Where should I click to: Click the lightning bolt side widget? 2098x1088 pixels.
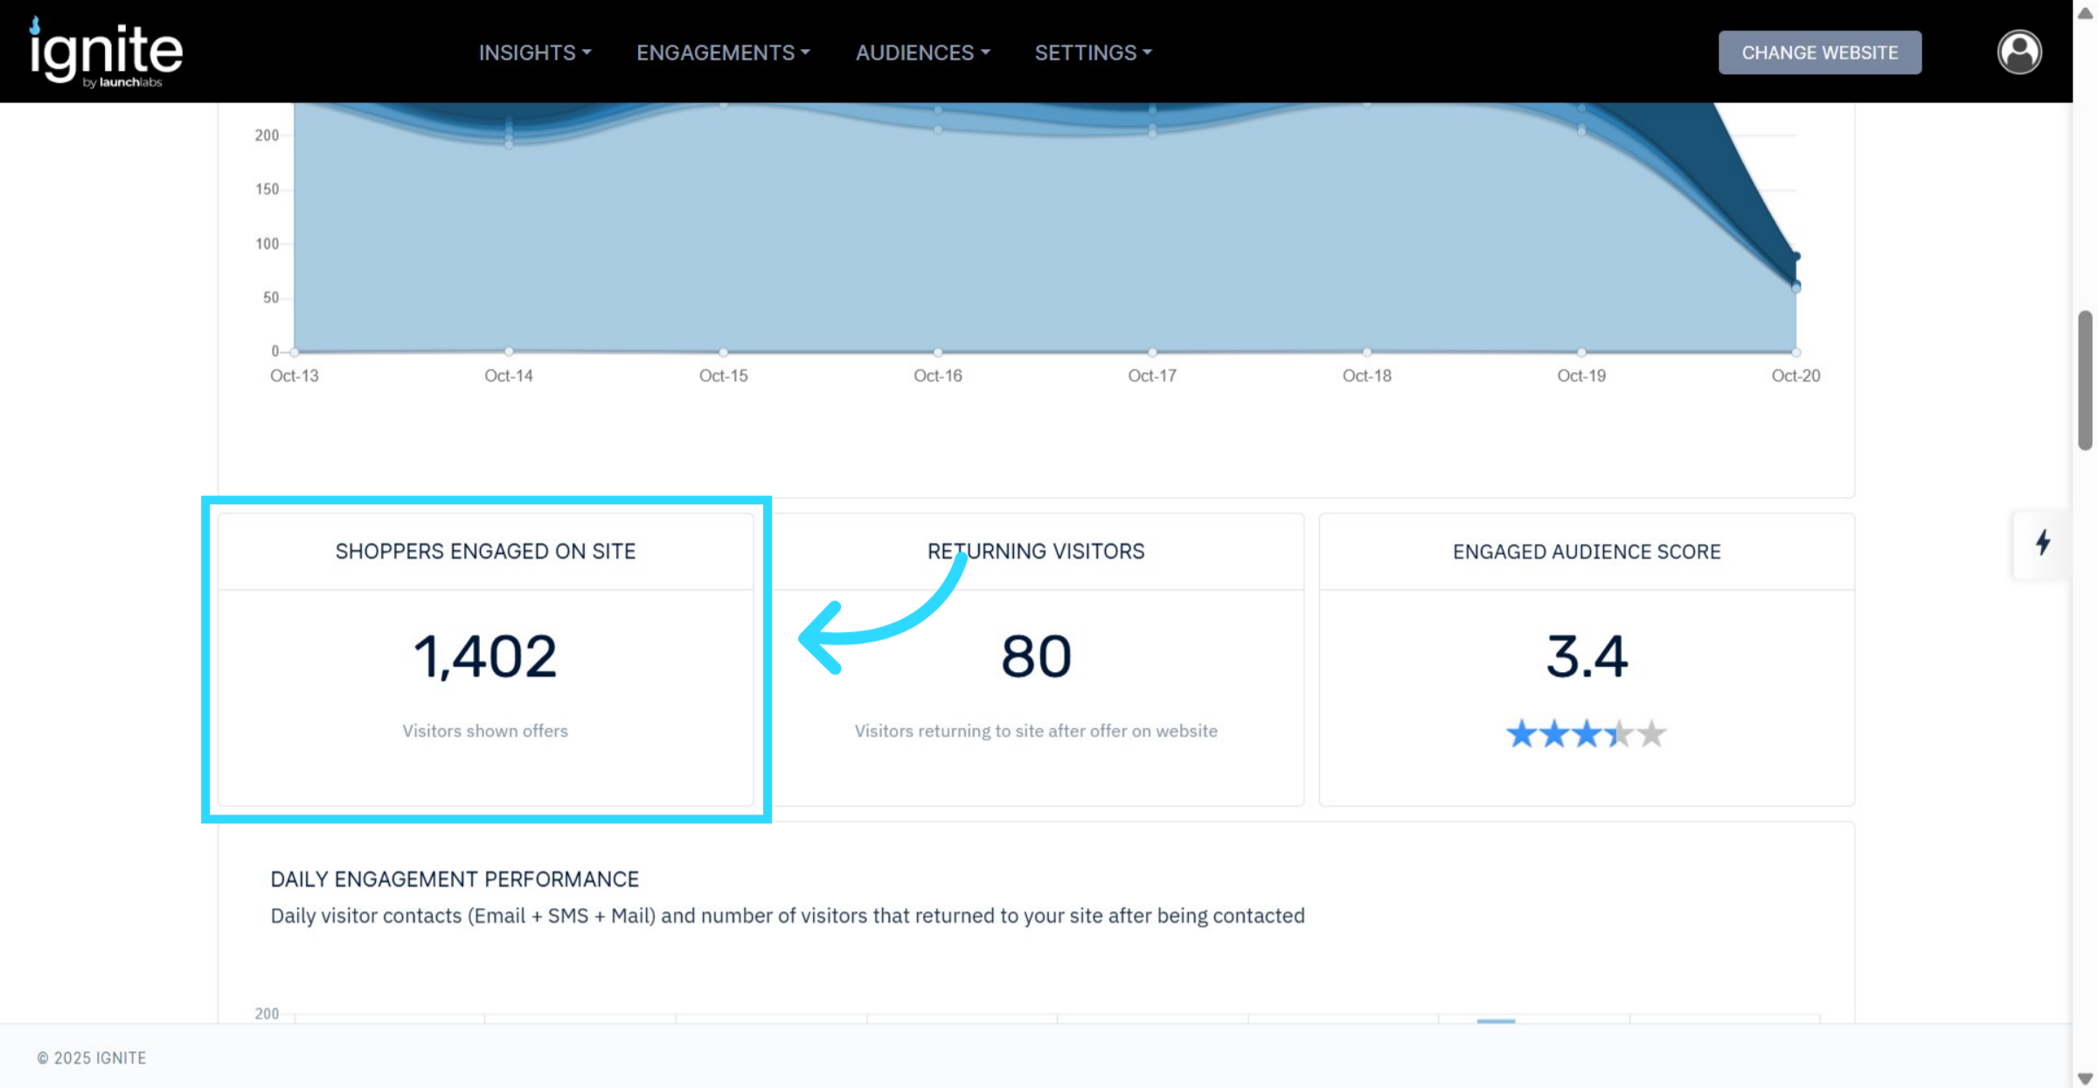pyautogui.click(x=2042, y=543)
